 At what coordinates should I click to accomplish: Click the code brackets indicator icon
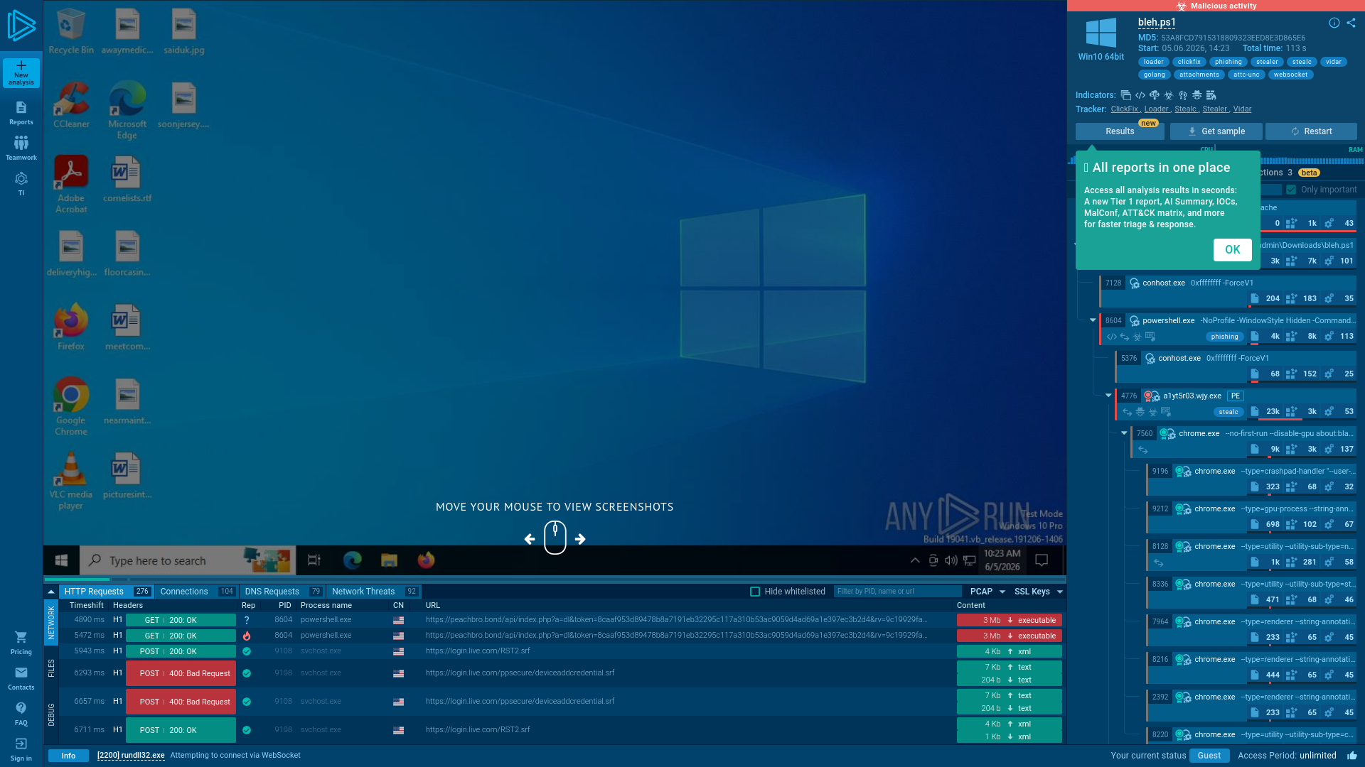(x=1140, y=95)
